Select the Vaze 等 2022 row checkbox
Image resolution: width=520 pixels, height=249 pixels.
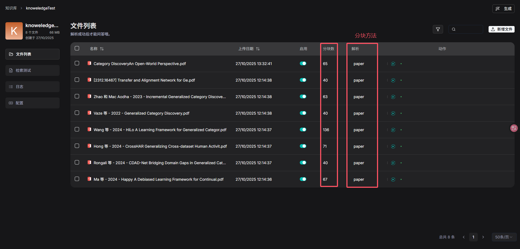[77, 113]
